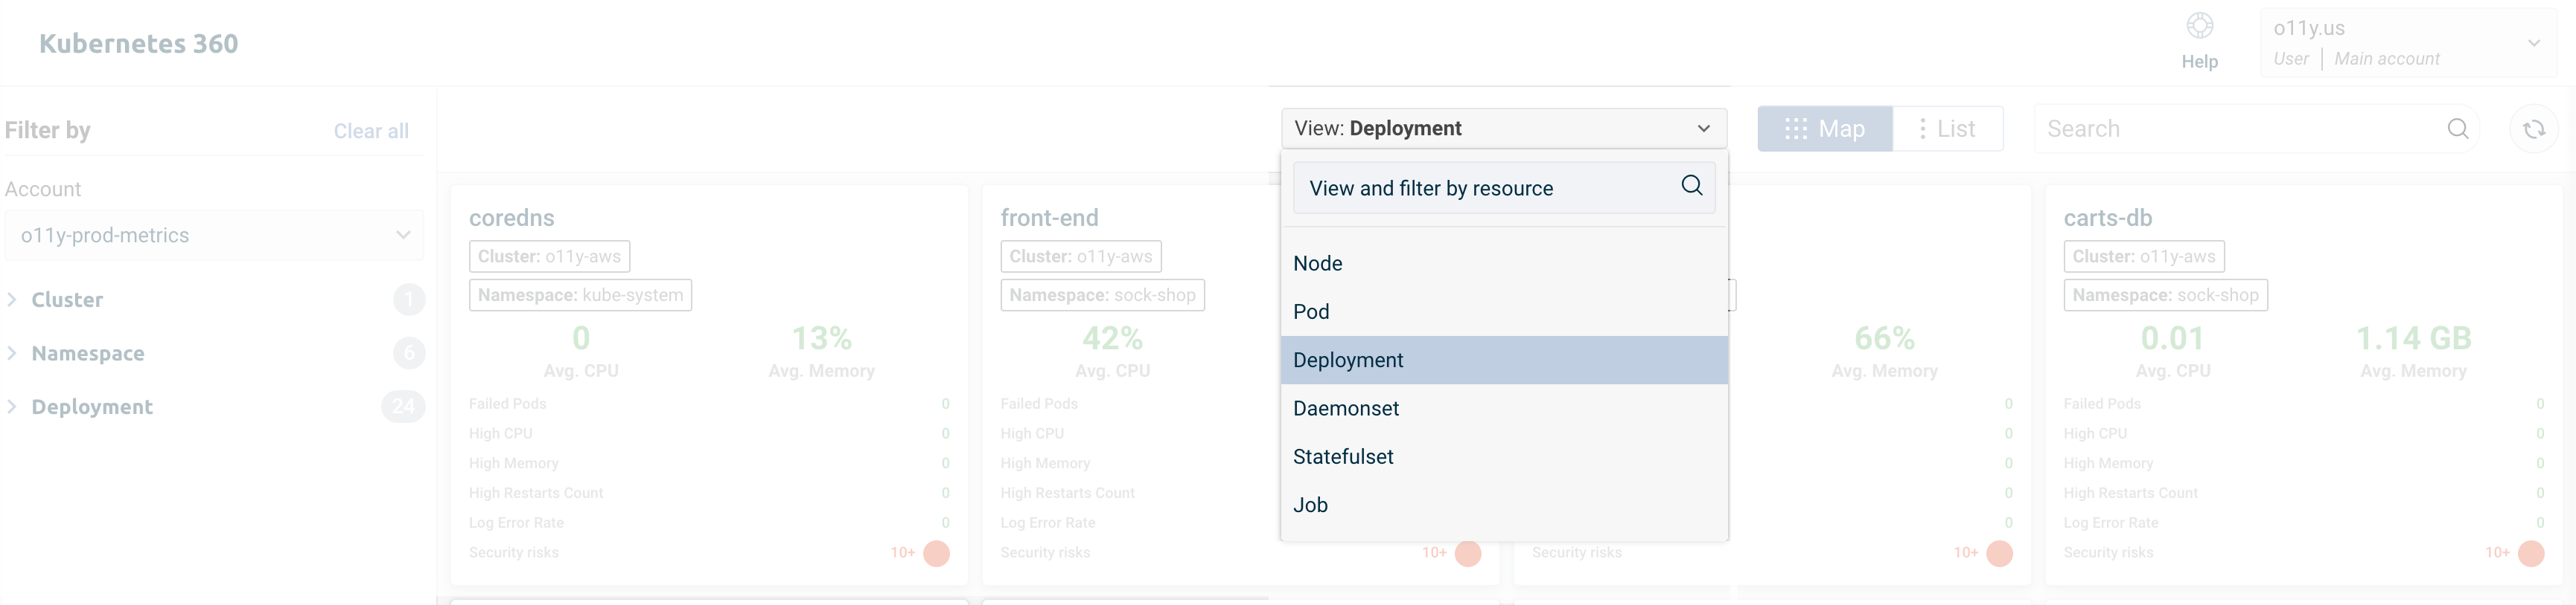Viewport: 2576px width, 605px height.
Task: Click the Kubernetes 360 title
Action: (x=138, y=43)
